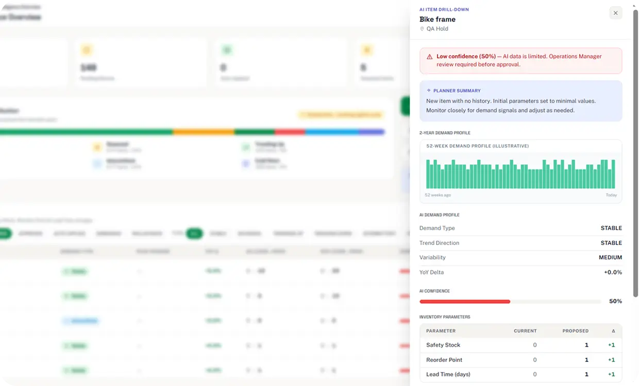Click the "YoY Delta" row label
Screen dimensions: 639x386
(x=431, y=272)
